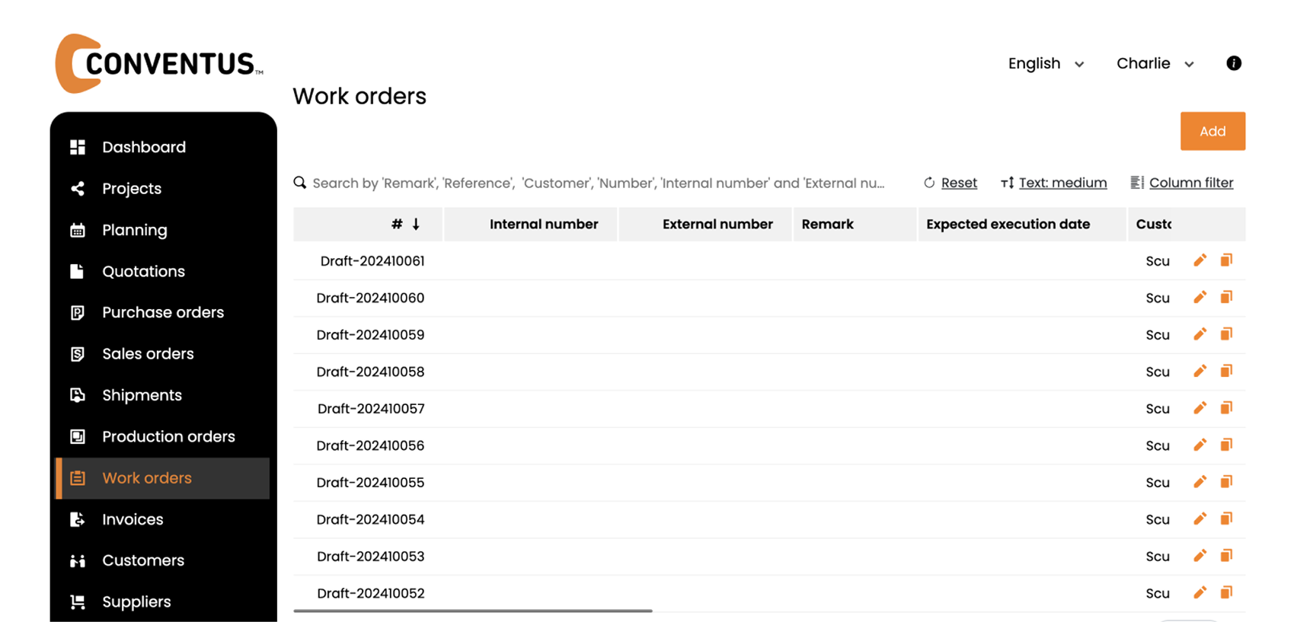Viewport: 1310px width, 622px height.
Task: Duplicate work order Draft-202410058
Action: pos(1226,372)
